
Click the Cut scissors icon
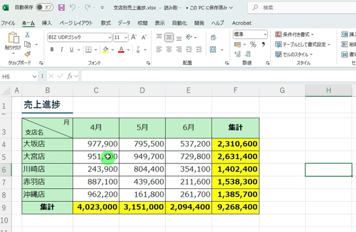tap(27, 35)
